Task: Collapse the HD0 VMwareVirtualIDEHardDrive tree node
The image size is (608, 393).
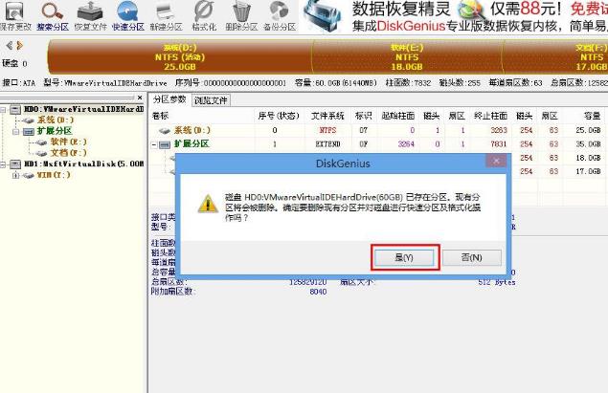Action: point(5,110)
